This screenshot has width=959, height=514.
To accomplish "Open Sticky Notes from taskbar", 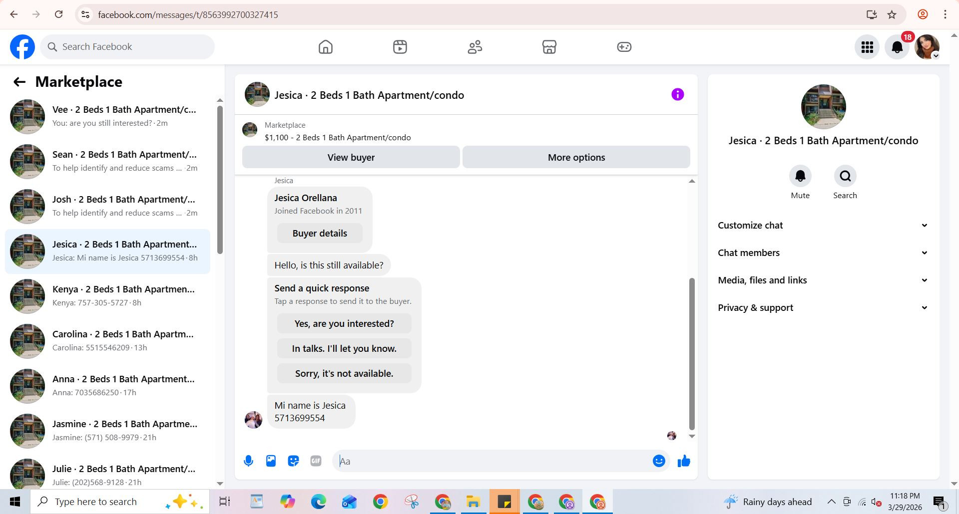I will coord(504,502).
